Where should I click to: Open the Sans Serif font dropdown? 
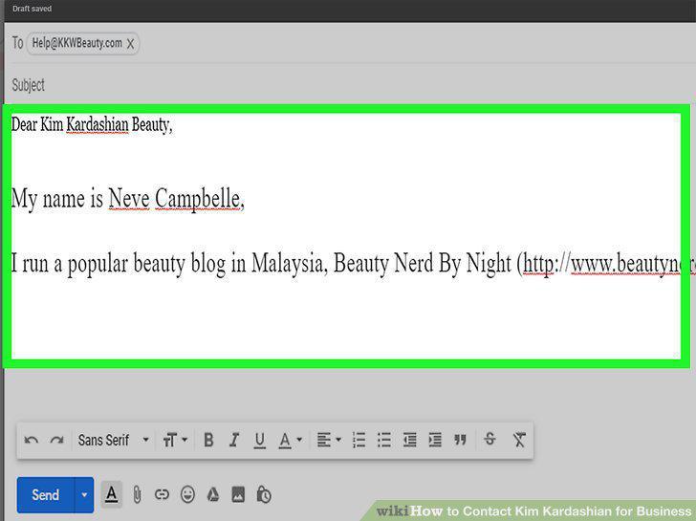click(x=113, y=440)
